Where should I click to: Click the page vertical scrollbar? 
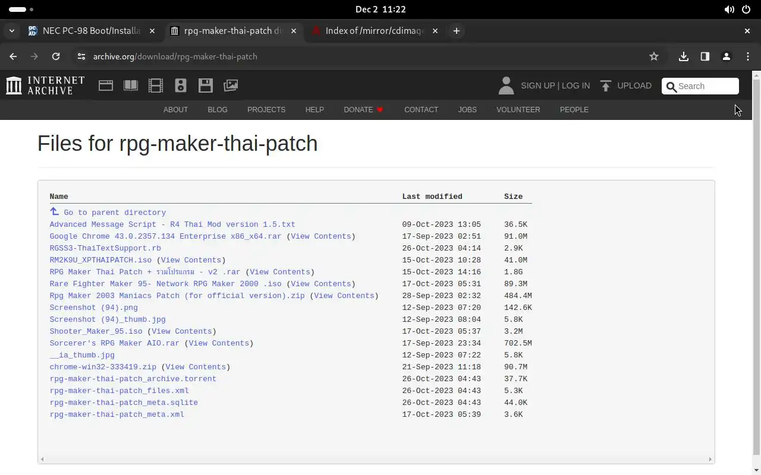coord(756,267)
